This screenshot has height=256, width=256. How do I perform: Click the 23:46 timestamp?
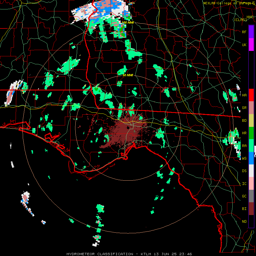(186, 254)
